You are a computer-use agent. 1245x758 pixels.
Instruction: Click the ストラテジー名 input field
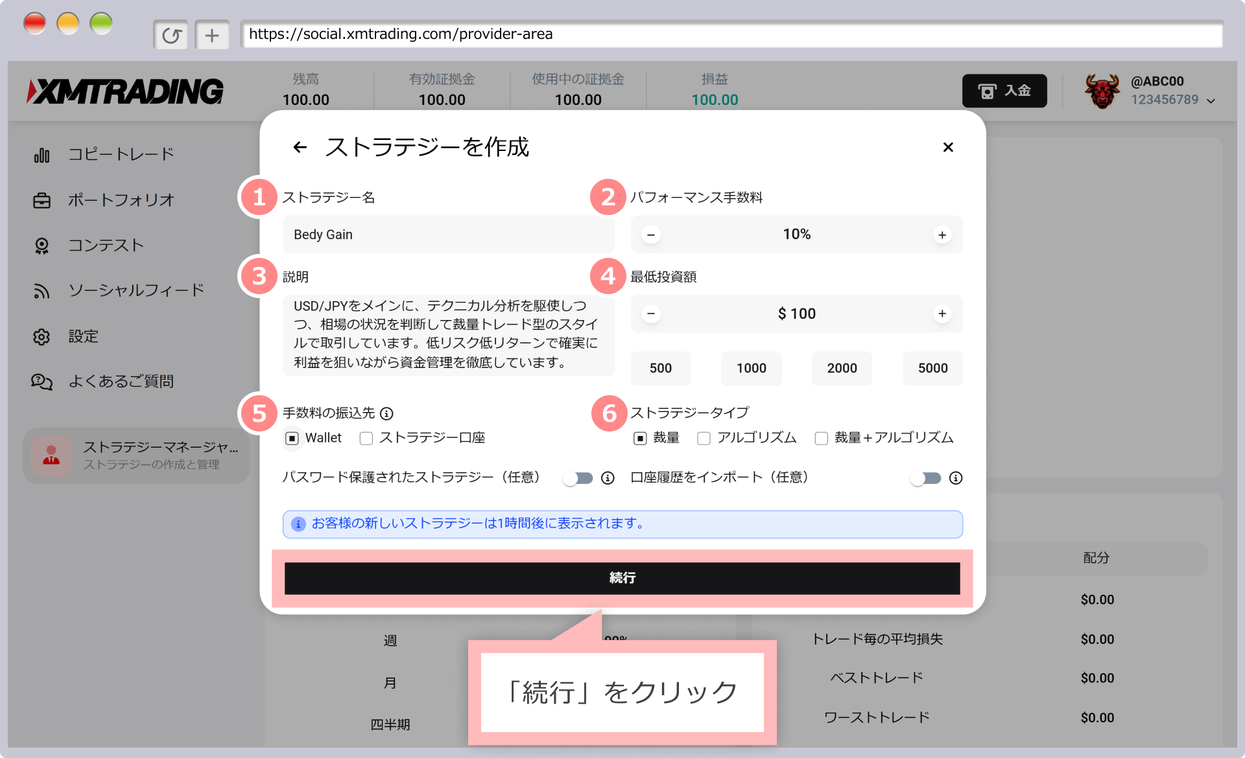(x=448, y=235)
